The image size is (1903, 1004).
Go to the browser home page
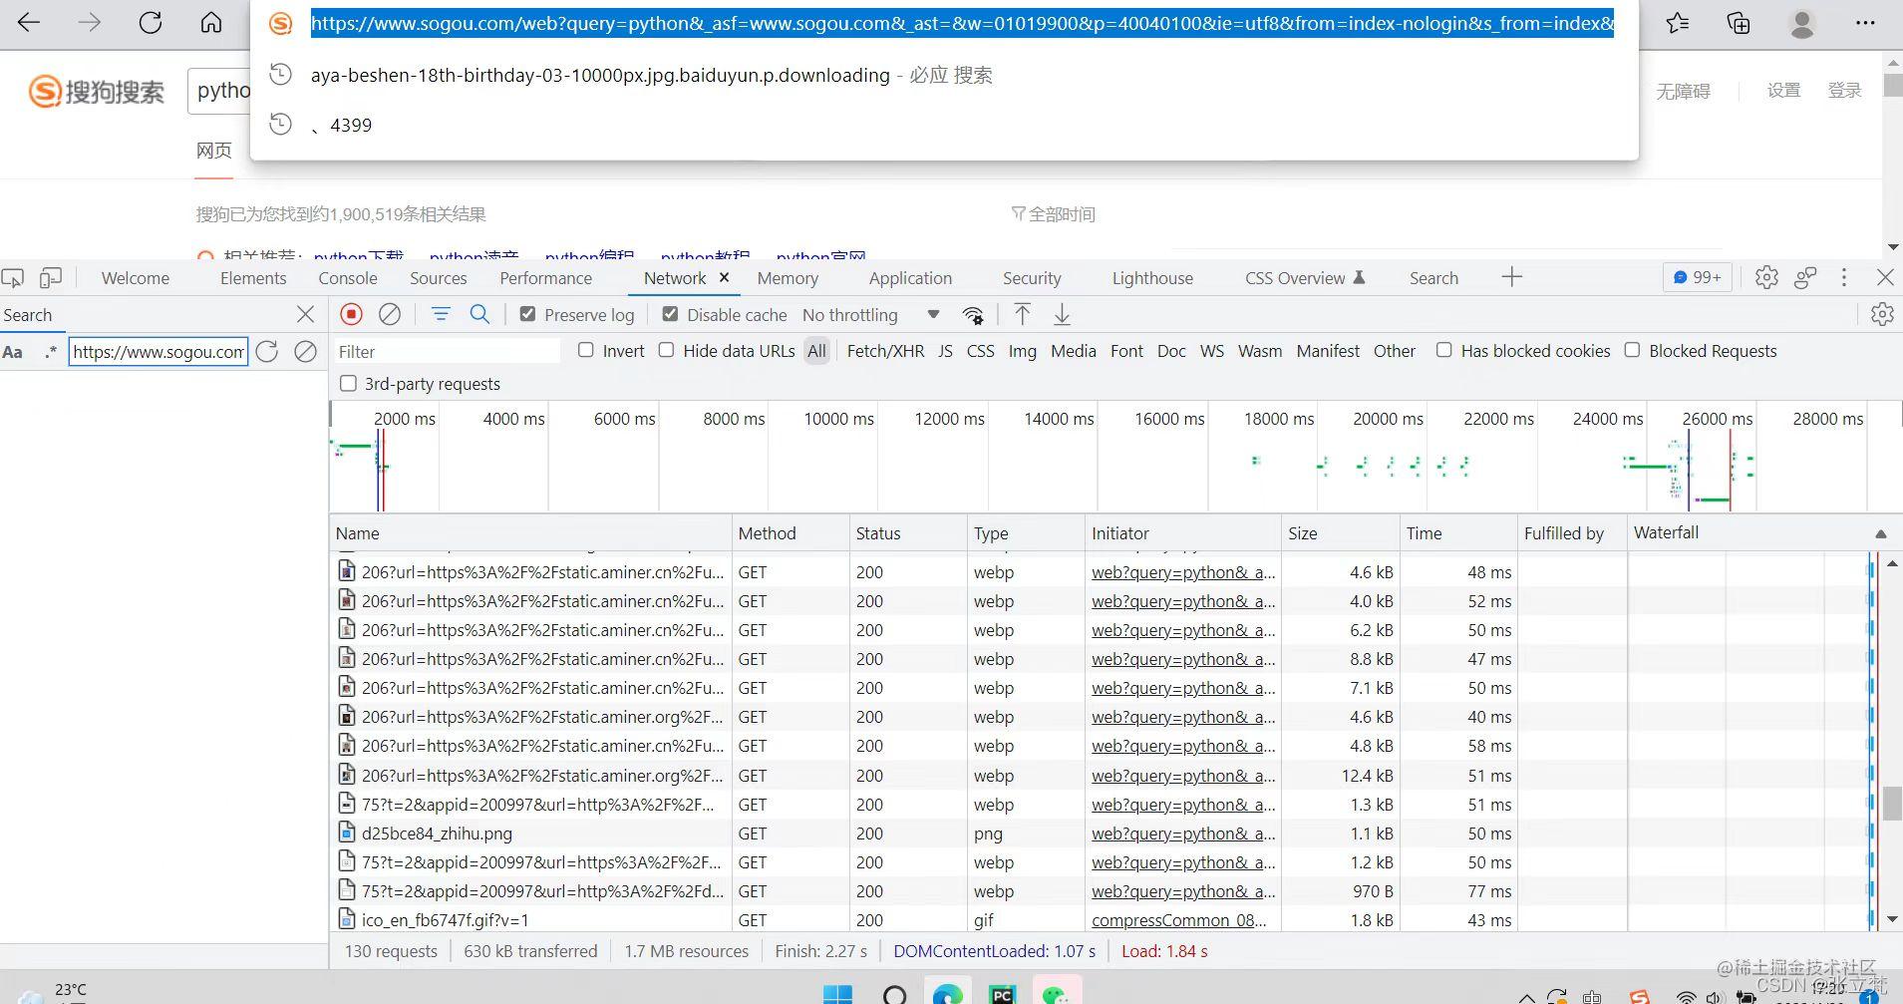pos(211,23)
